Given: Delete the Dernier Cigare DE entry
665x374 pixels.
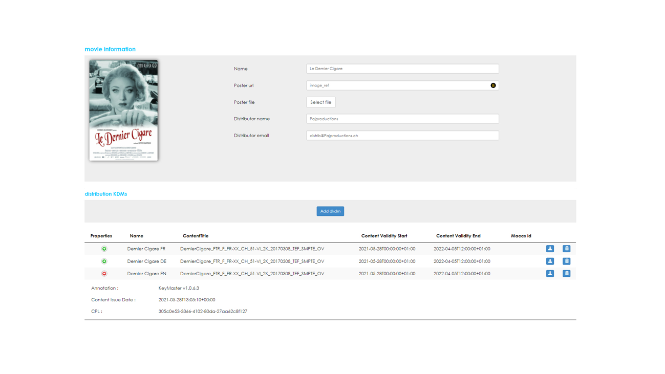Looking at the screenshot, I should point(566,261).
